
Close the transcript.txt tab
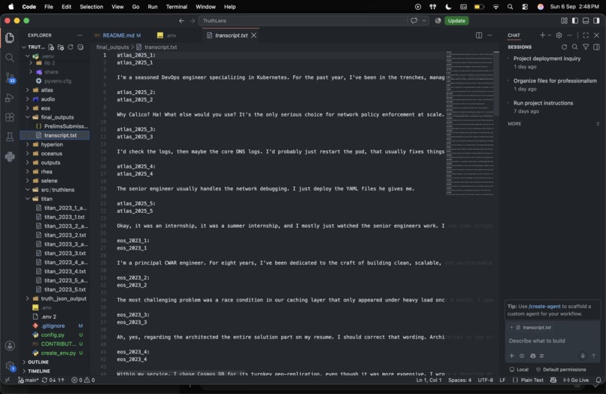254,35
